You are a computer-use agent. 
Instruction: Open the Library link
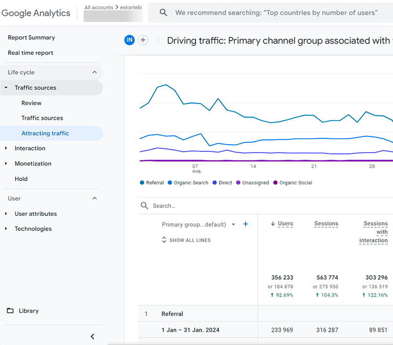[28, 311]
